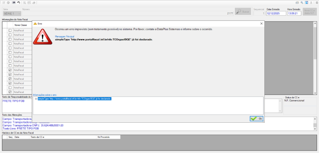Click the Seq column header in history grid
This screenshot has width=319, height=153.
10,137
